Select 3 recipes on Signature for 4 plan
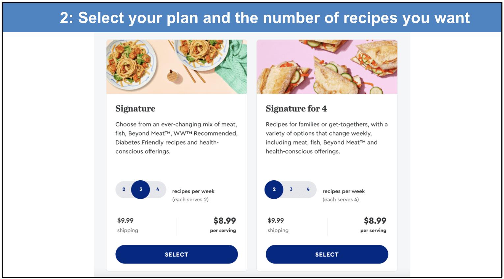Screen dimensions: 504x279 coord(291,190)
